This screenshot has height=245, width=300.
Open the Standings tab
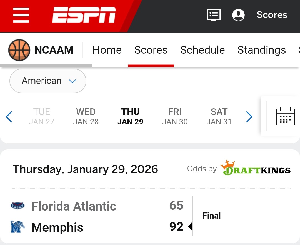click(261, 50)
